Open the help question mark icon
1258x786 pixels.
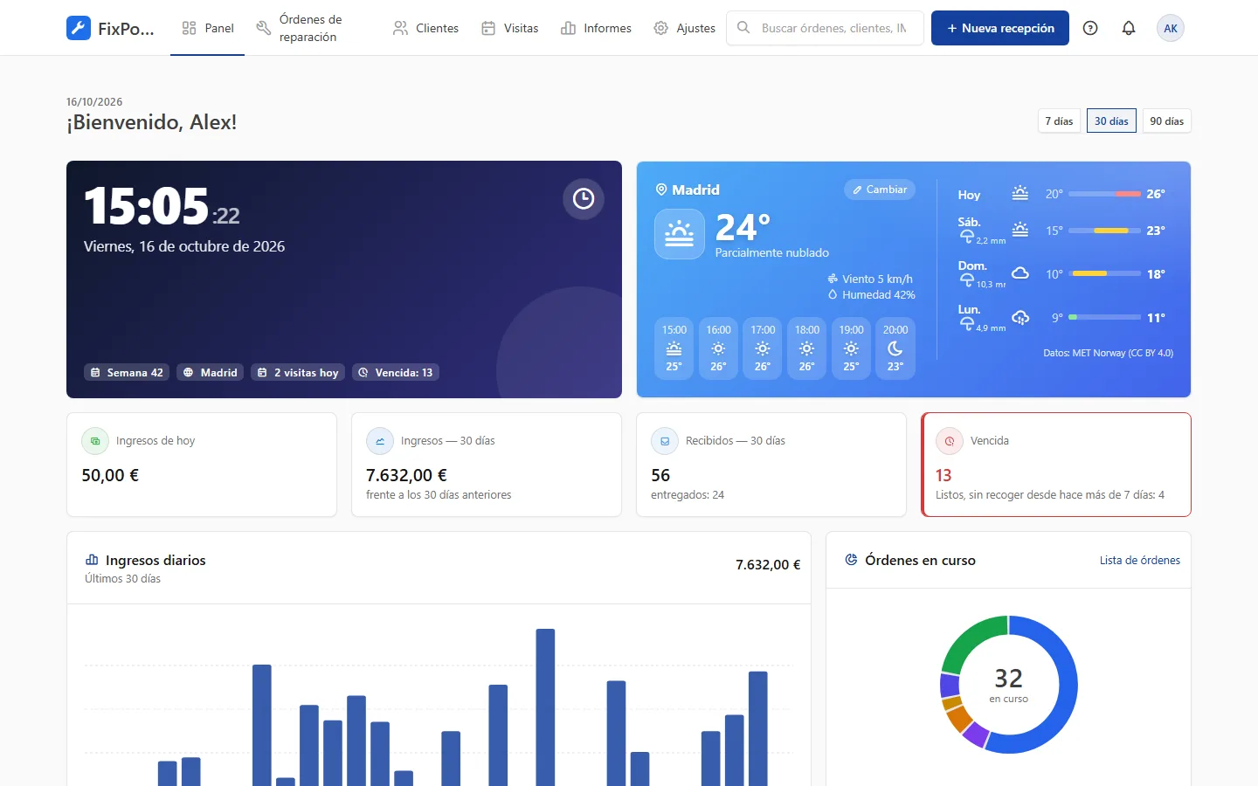(x=1090, y=28)
